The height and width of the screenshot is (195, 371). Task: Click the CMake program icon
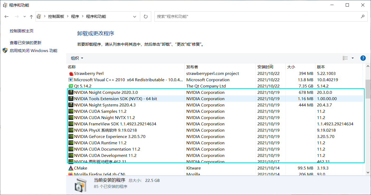click(x=71, y=168)
